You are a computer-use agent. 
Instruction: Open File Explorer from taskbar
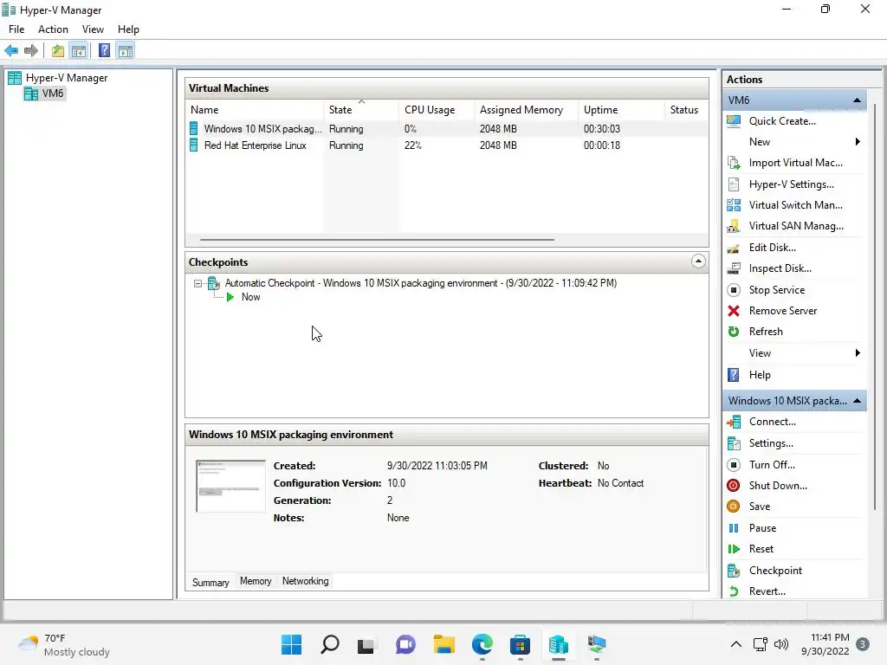pyautogui.click(x=444, y=644)
